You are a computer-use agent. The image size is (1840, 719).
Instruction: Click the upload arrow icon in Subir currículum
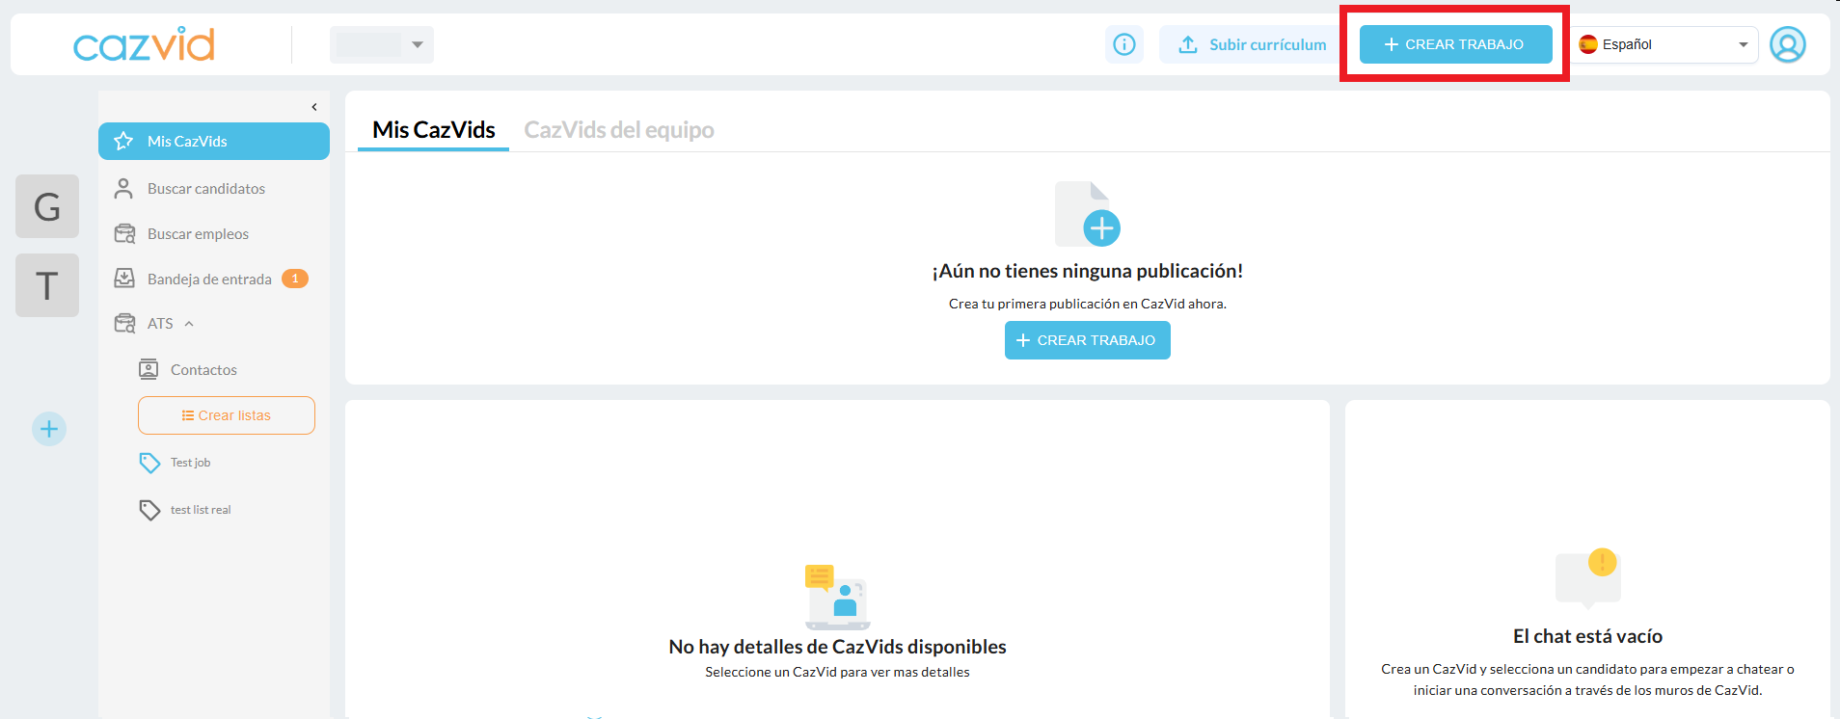tap(1188, 44)
